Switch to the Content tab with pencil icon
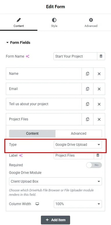 tap(19, 22)
